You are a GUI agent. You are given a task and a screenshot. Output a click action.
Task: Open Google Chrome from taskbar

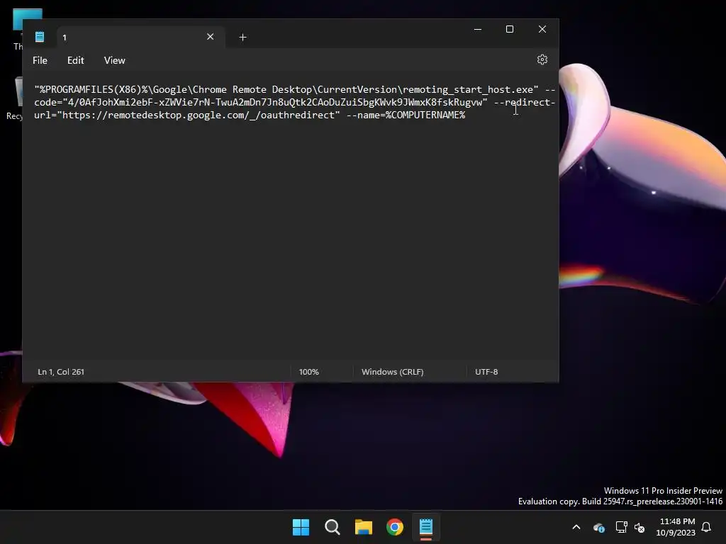coord(395,527)
